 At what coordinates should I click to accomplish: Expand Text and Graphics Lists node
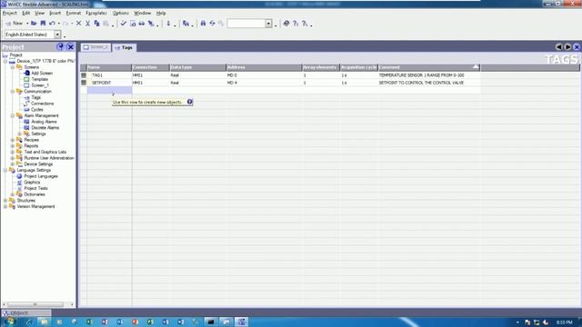pyautogui.click(x=12, y=152)
